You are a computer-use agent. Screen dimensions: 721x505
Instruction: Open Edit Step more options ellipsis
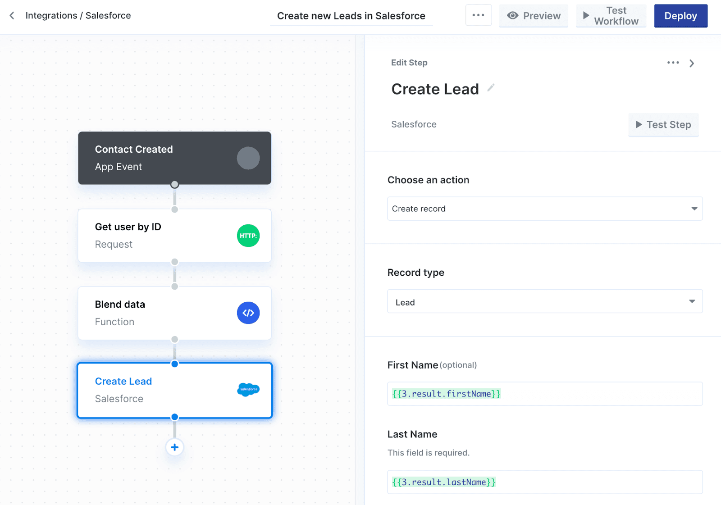tap(673, 63)
